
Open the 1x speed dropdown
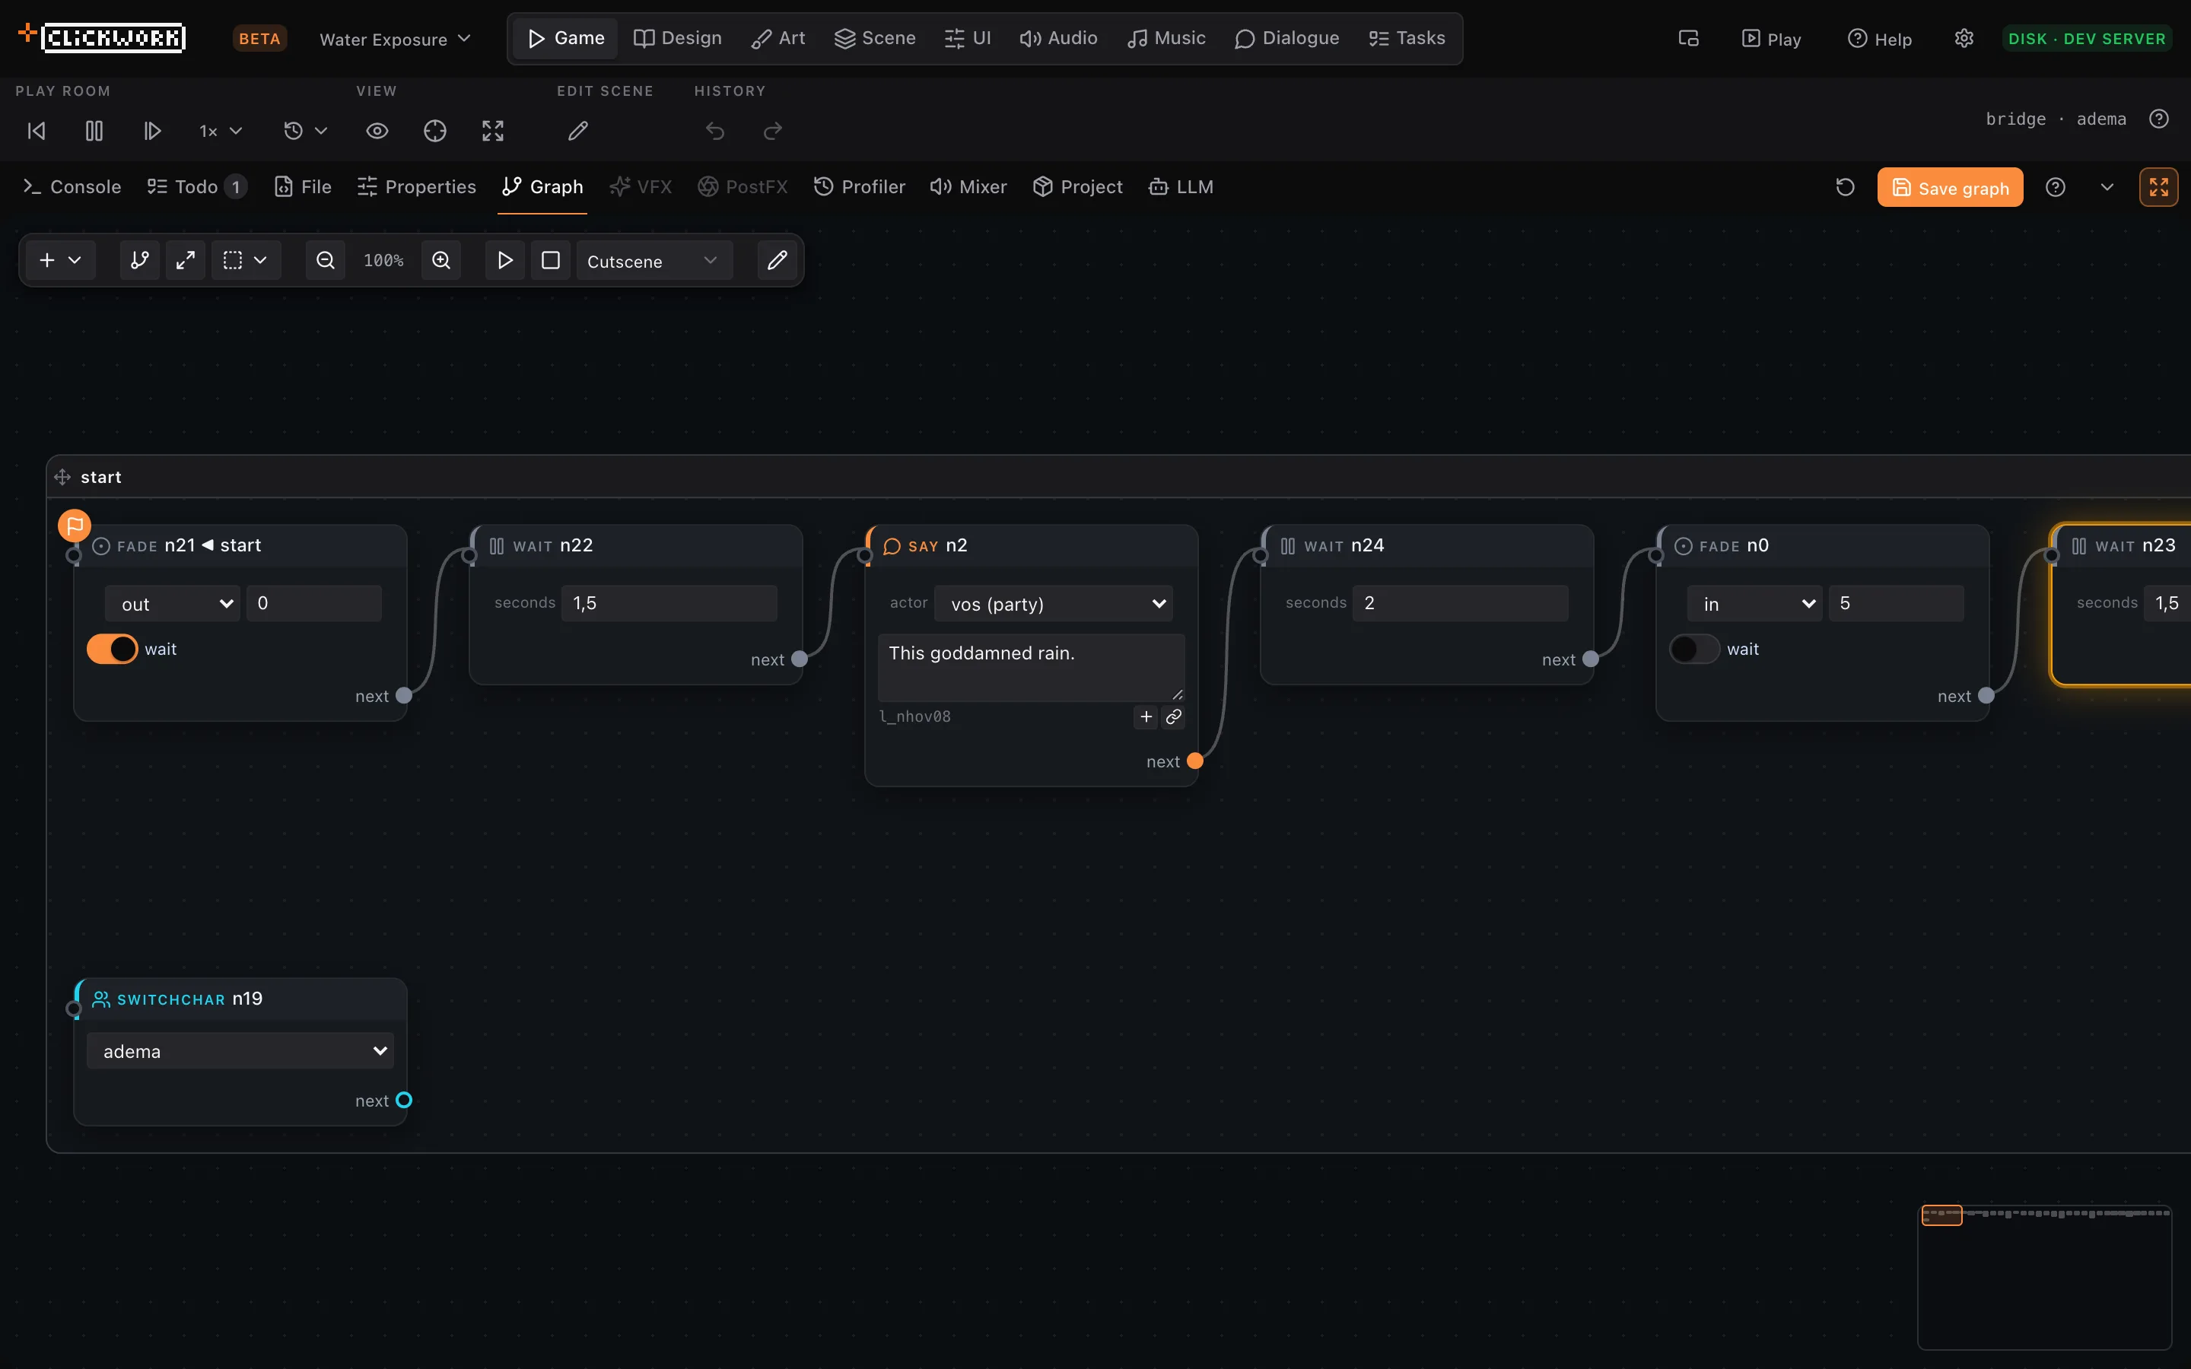coord(221,132)
